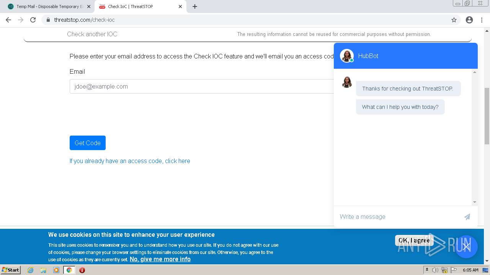490x275 pixels.
Task: Click the Get Code button
Action: click(88, 143)
